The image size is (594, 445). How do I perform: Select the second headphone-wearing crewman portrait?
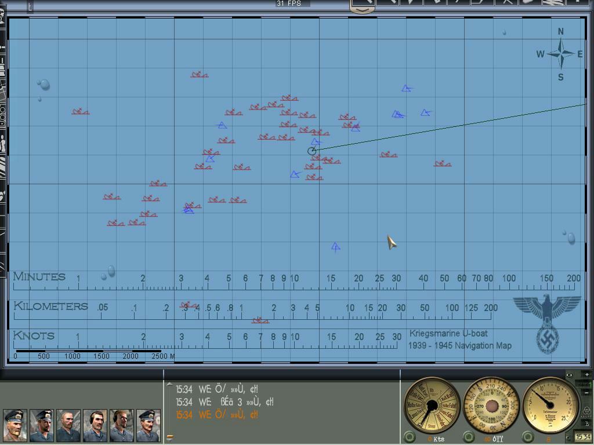122,425
